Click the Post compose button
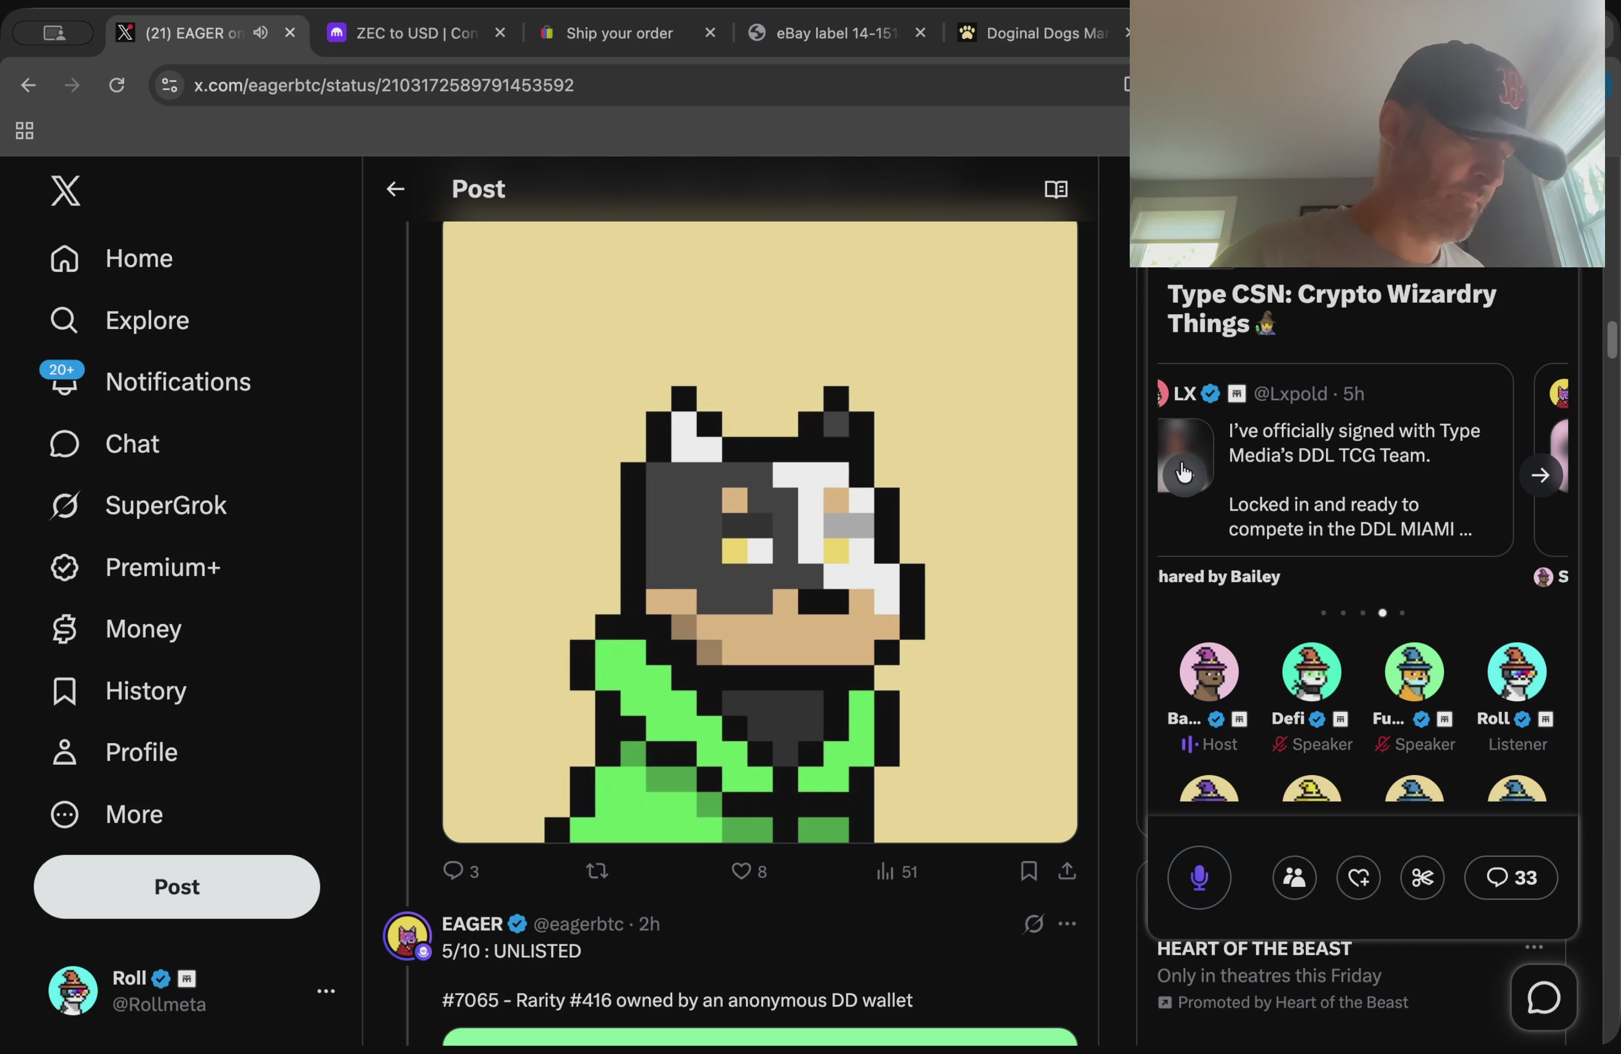Image resolution: width=1621 pixels, height=1054 pixels. point(176,886)
